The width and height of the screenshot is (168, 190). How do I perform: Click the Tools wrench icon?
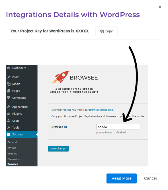click(9, 127)
